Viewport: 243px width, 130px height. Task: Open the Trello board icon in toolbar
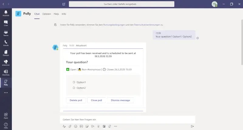104,126
